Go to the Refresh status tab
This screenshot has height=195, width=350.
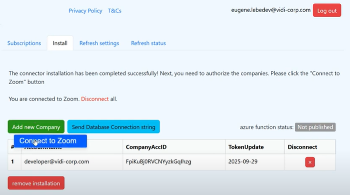148,43
